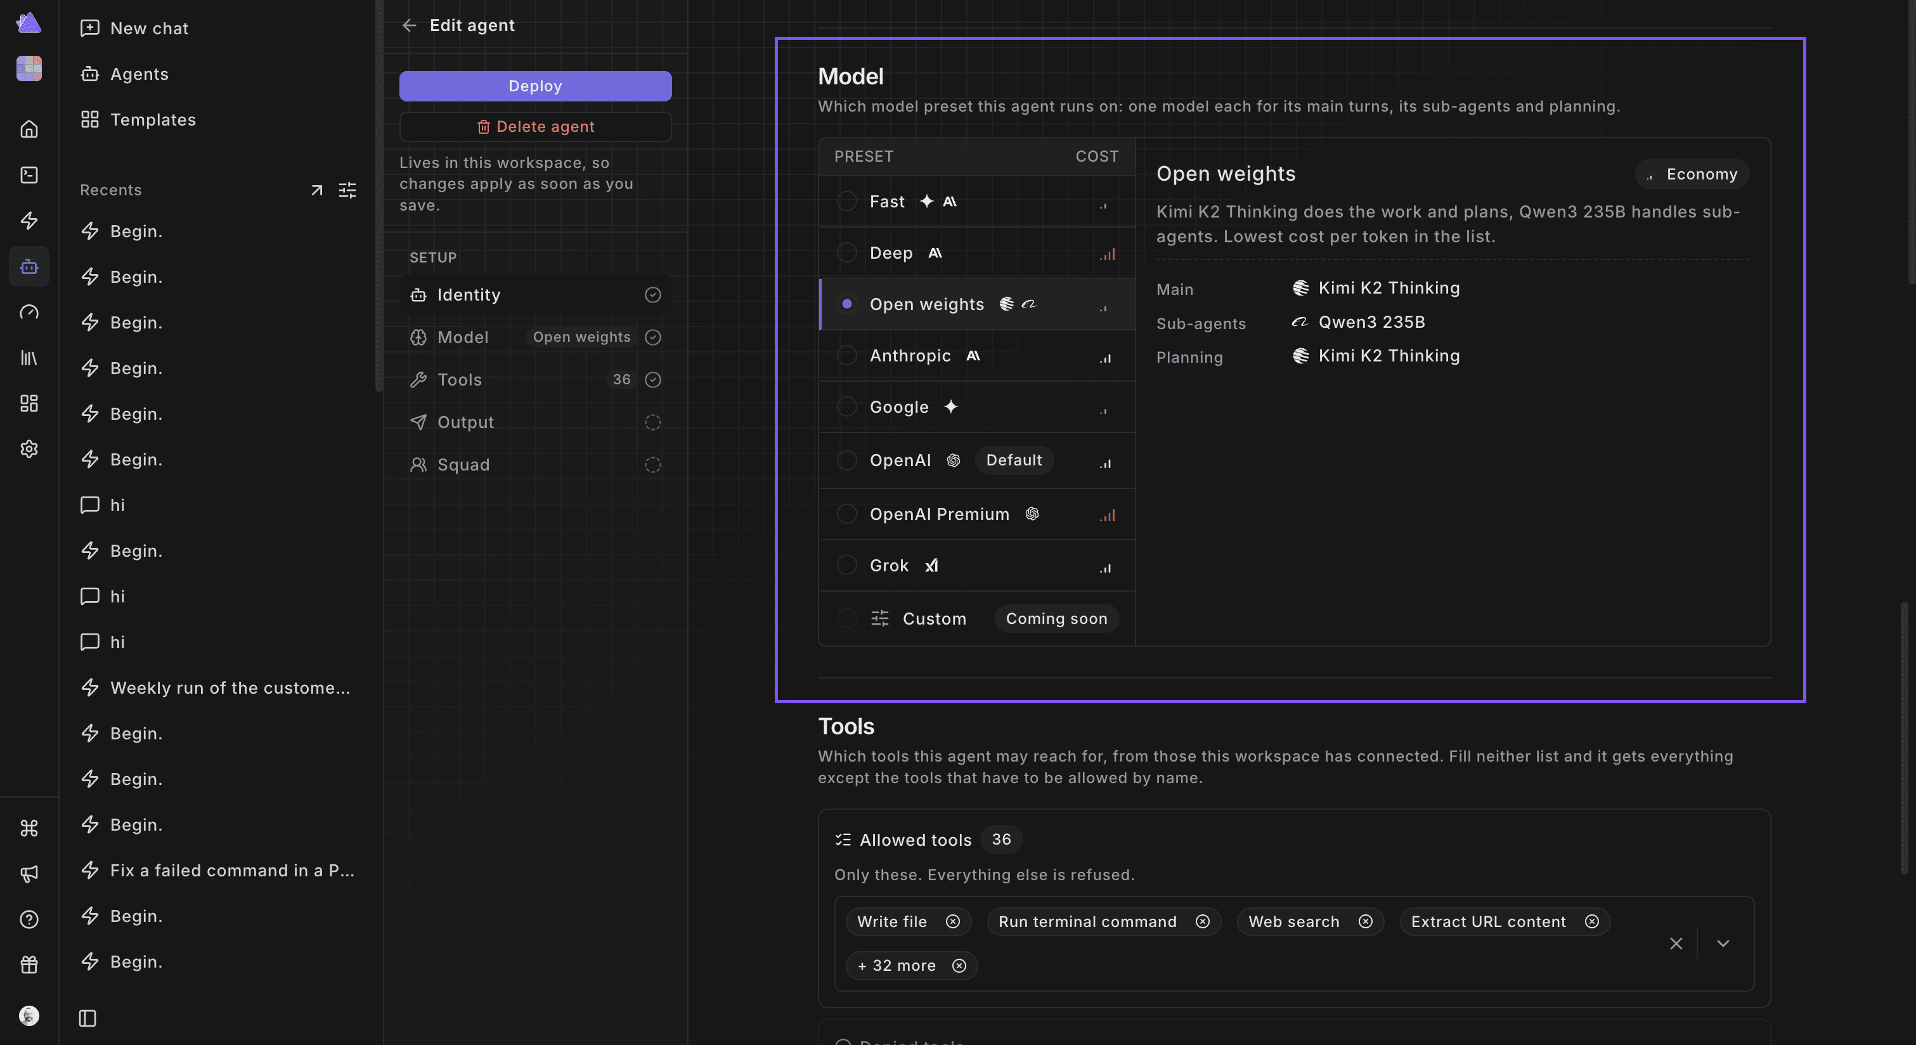This screenshot has height=1045, width=1916.
Task: Open the "Weekly run of the custome..." recent
Action: (x=216, y=688)
